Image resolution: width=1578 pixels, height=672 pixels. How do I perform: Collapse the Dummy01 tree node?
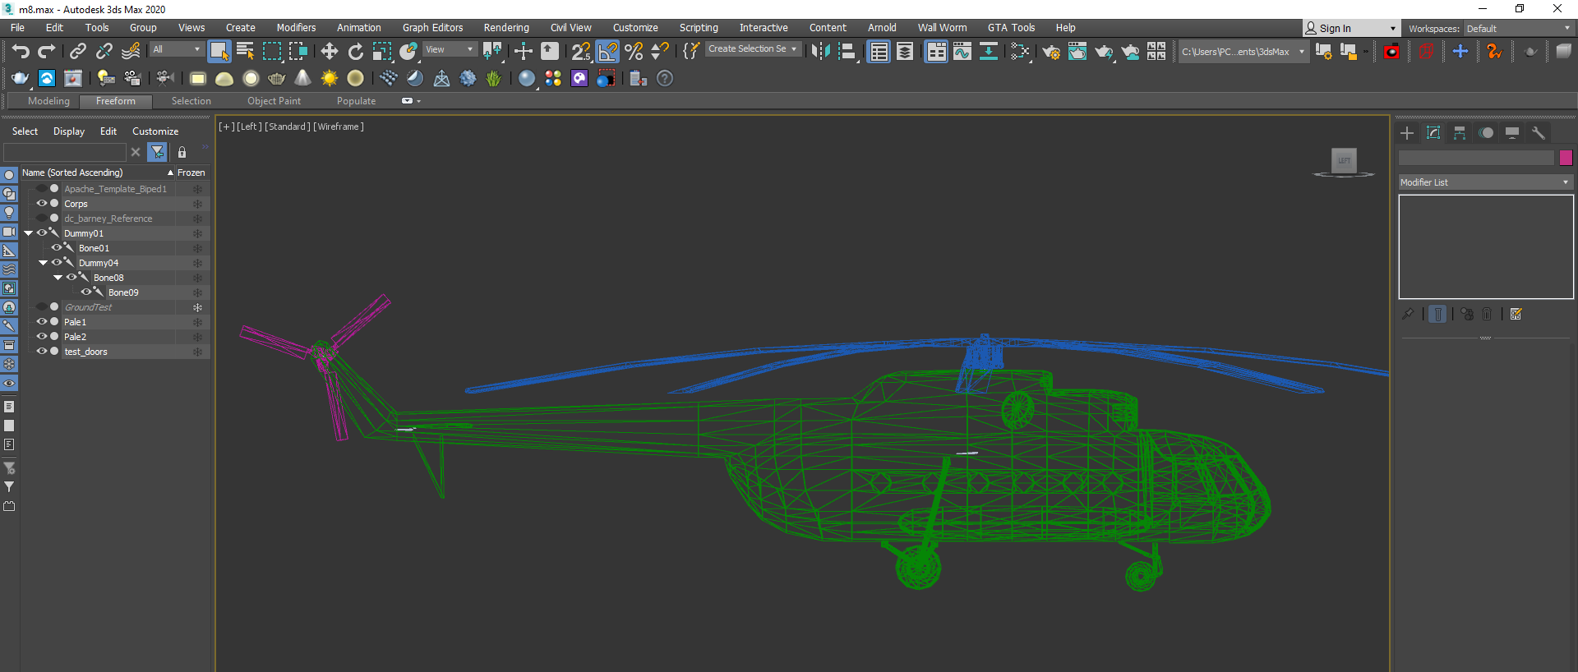29,233
